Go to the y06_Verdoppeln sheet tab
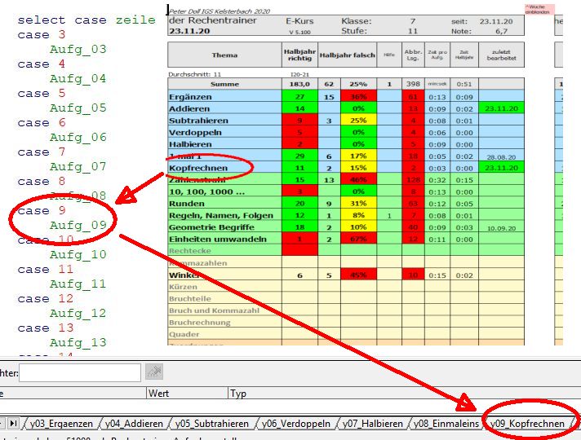This screenshot has width=581, height=440. pos(296,424)
